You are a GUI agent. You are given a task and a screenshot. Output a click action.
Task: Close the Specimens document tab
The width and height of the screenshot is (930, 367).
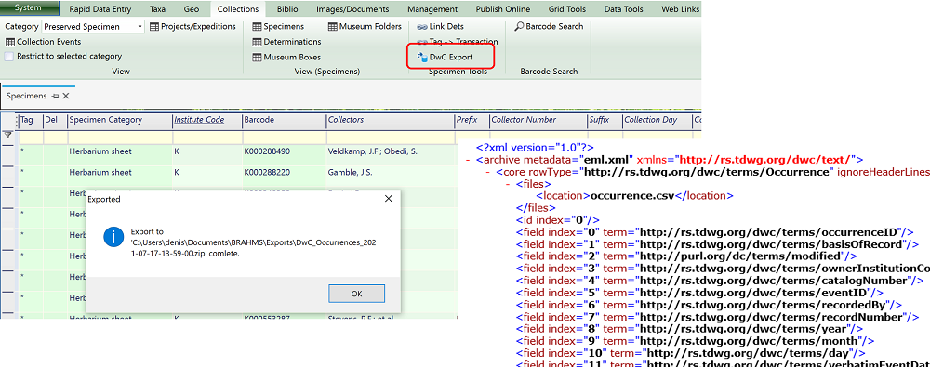[x=66, y=96]
